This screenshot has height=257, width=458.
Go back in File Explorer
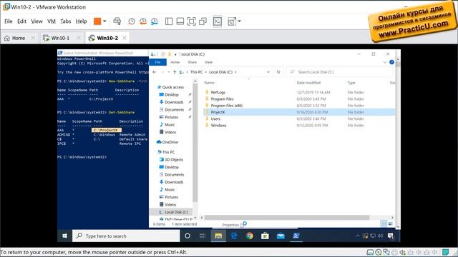coord(155,72)
